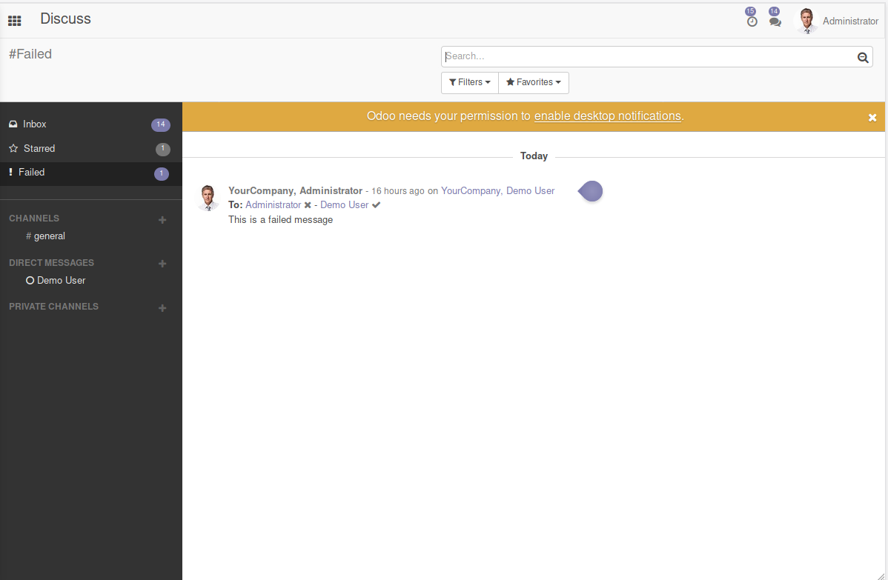The height and width of the screenshot is (580, 888).
Task: Open the YourCompany, Demo User channel link
Action: (x=497, y=190)
